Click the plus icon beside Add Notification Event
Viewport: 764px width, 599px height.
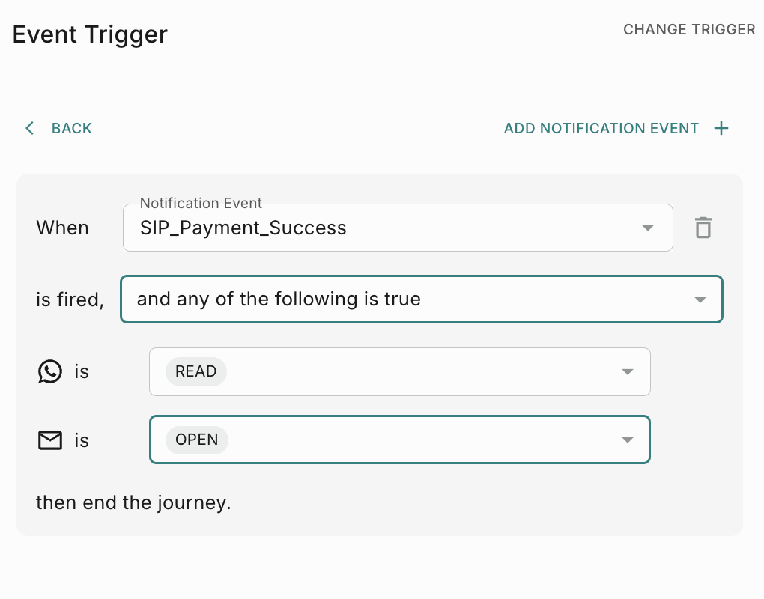(721, 128)
